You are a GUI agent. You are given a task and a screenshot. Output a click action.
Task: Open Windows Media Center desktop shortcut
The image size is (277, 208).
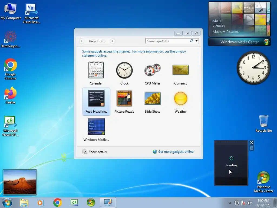263,182
